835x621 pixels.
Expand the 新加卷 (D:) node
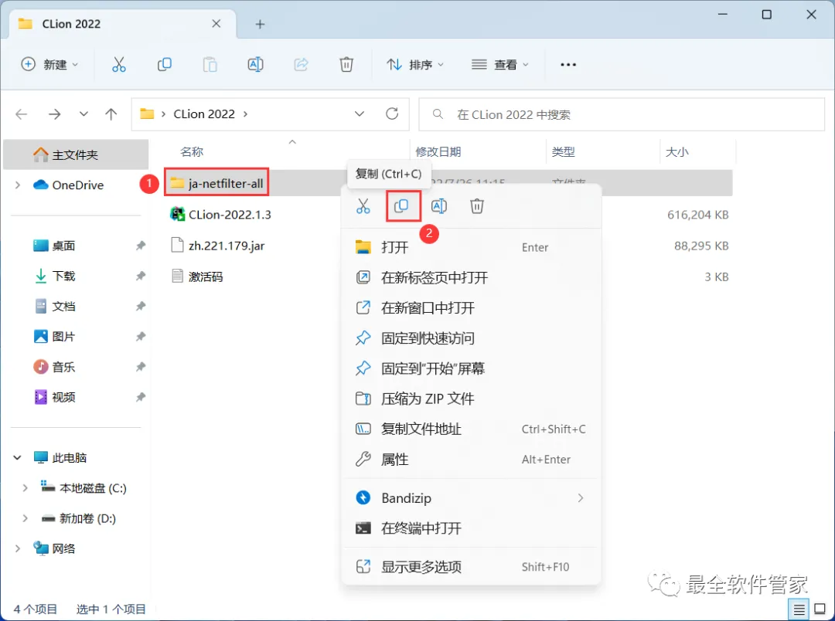tap(25, 518)
